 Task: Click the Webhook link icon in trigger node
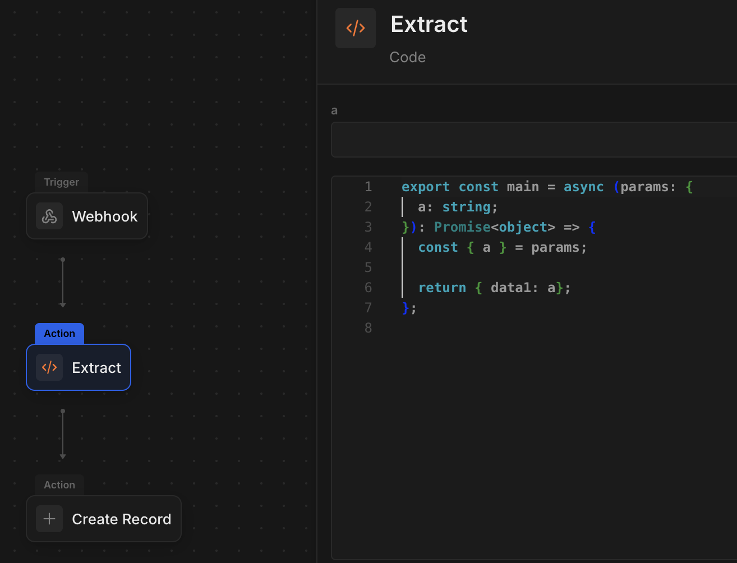[x=49, y=216]
